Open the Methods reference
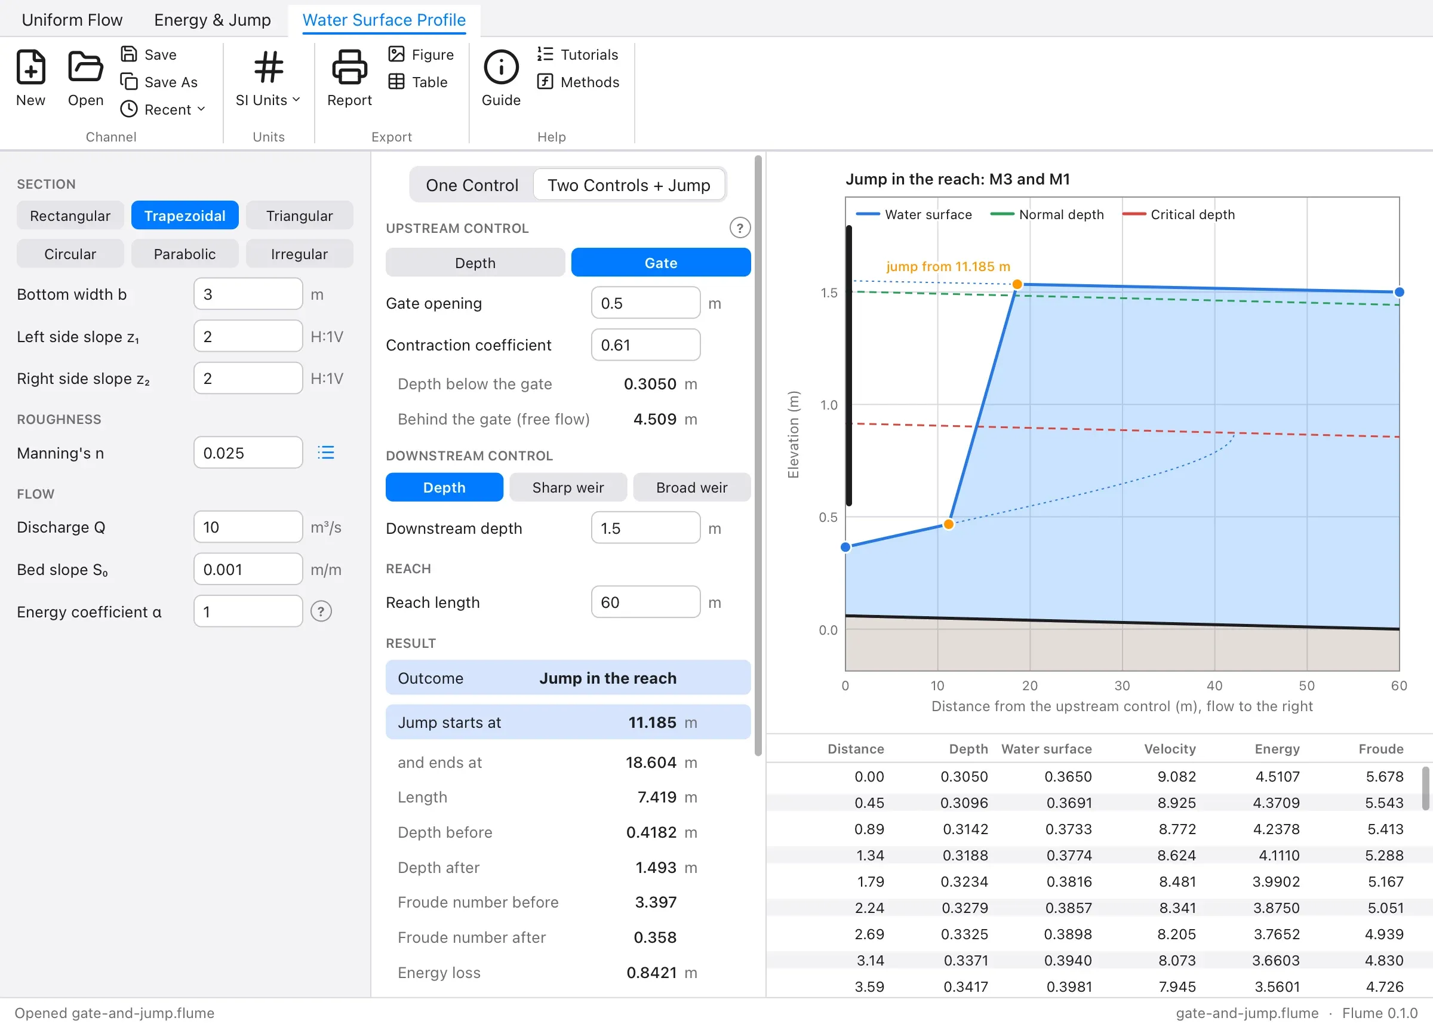Screen dimensions: 1433x1027 pyautogui.click(x=578, y=82)
